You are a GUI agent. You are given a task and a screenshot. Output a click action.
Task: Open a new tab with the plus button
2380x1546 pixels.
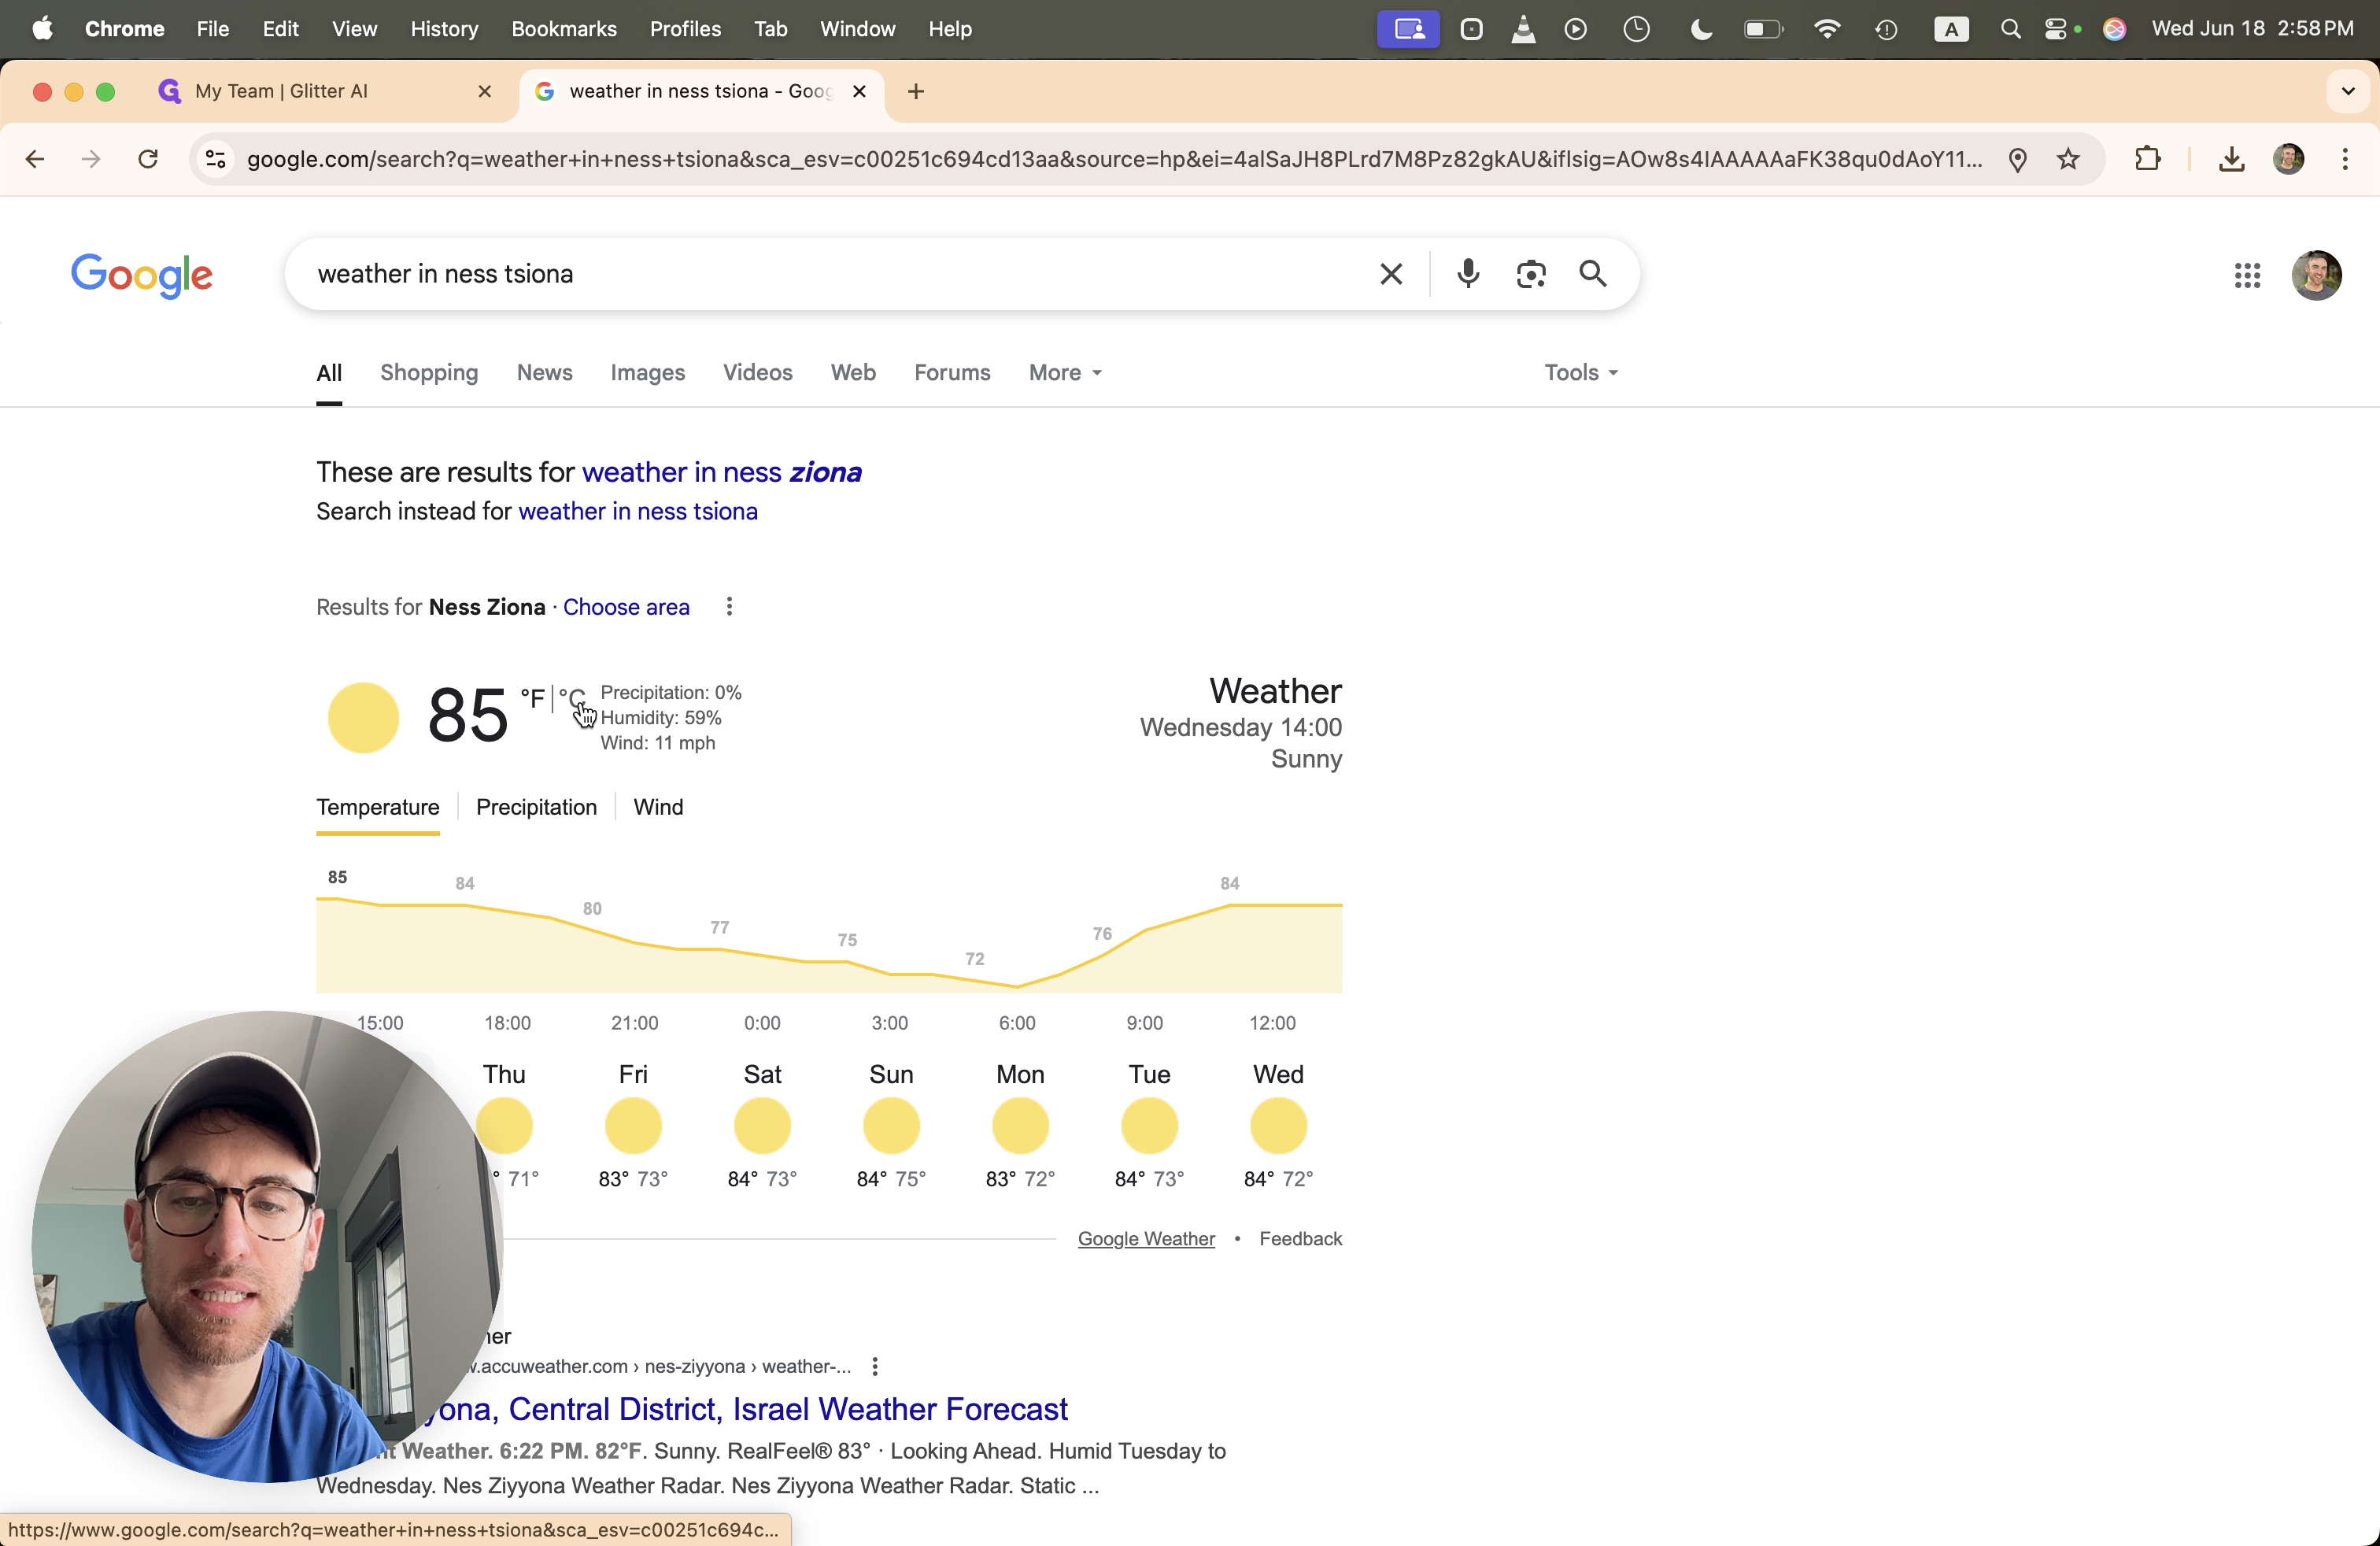pyautogui.click(x=916, y=92)
